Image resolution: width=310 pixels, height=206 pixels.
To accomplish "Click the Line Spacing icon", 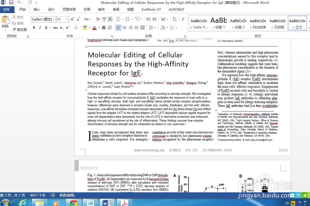I will pos(151,28).
